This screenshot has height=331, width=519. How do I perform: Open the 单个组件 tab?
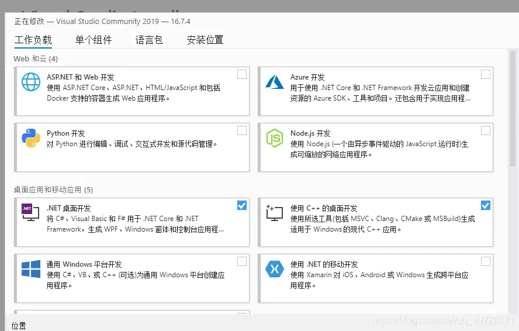94,40
